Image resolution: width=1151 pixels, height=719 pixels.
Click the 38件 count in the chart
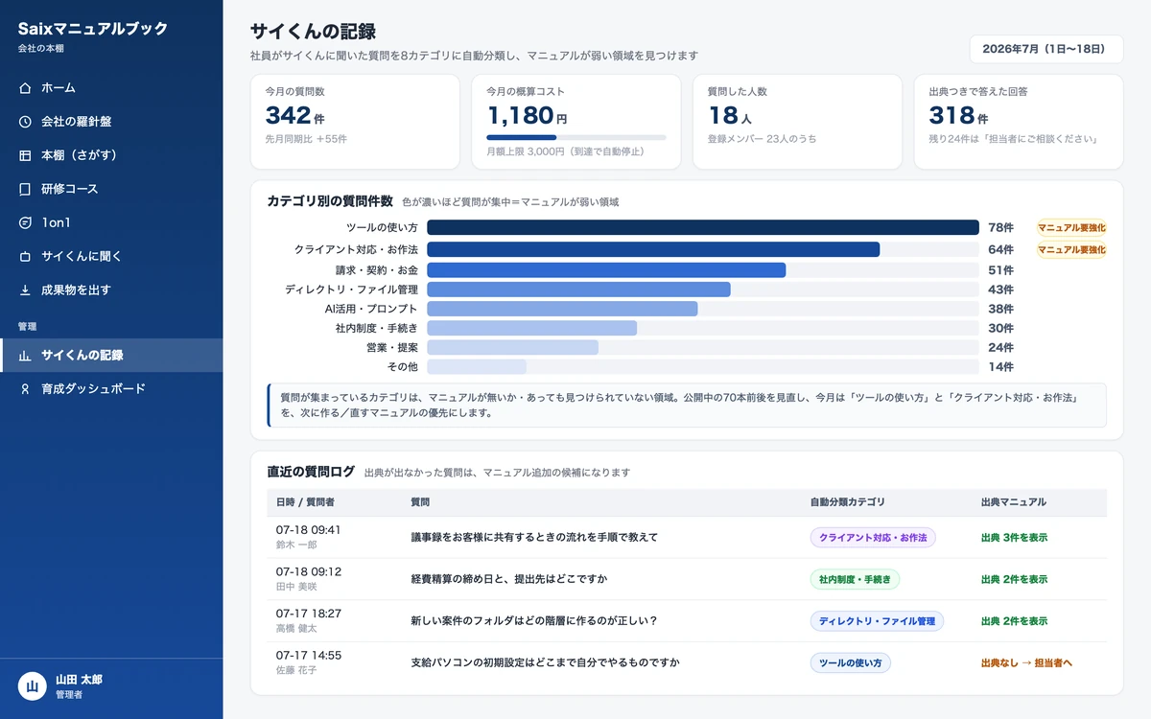click(x=1000, y=310)
